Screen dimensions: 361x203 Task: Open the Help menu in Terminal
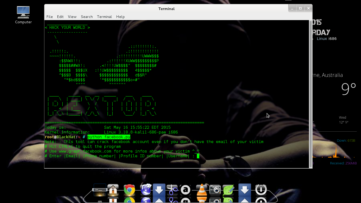click(121, 17)
